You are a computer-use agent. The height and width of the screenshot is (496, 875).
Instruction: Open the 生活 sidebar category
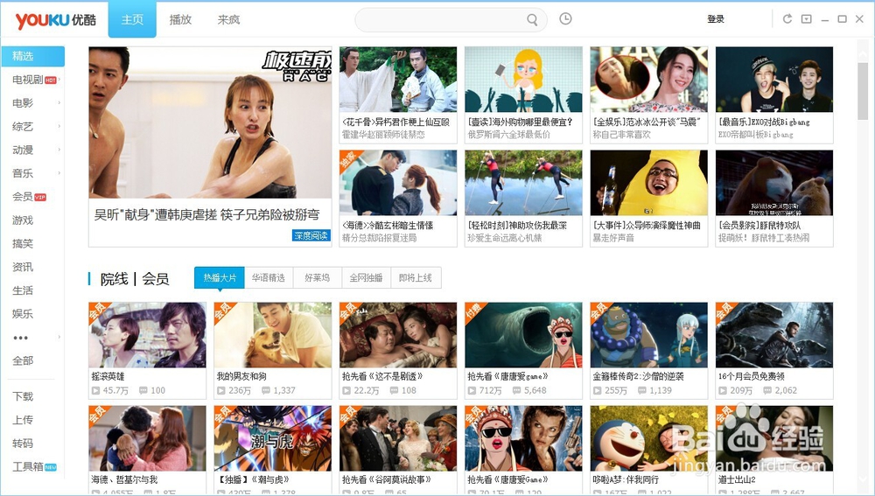[x=23, y=290]
